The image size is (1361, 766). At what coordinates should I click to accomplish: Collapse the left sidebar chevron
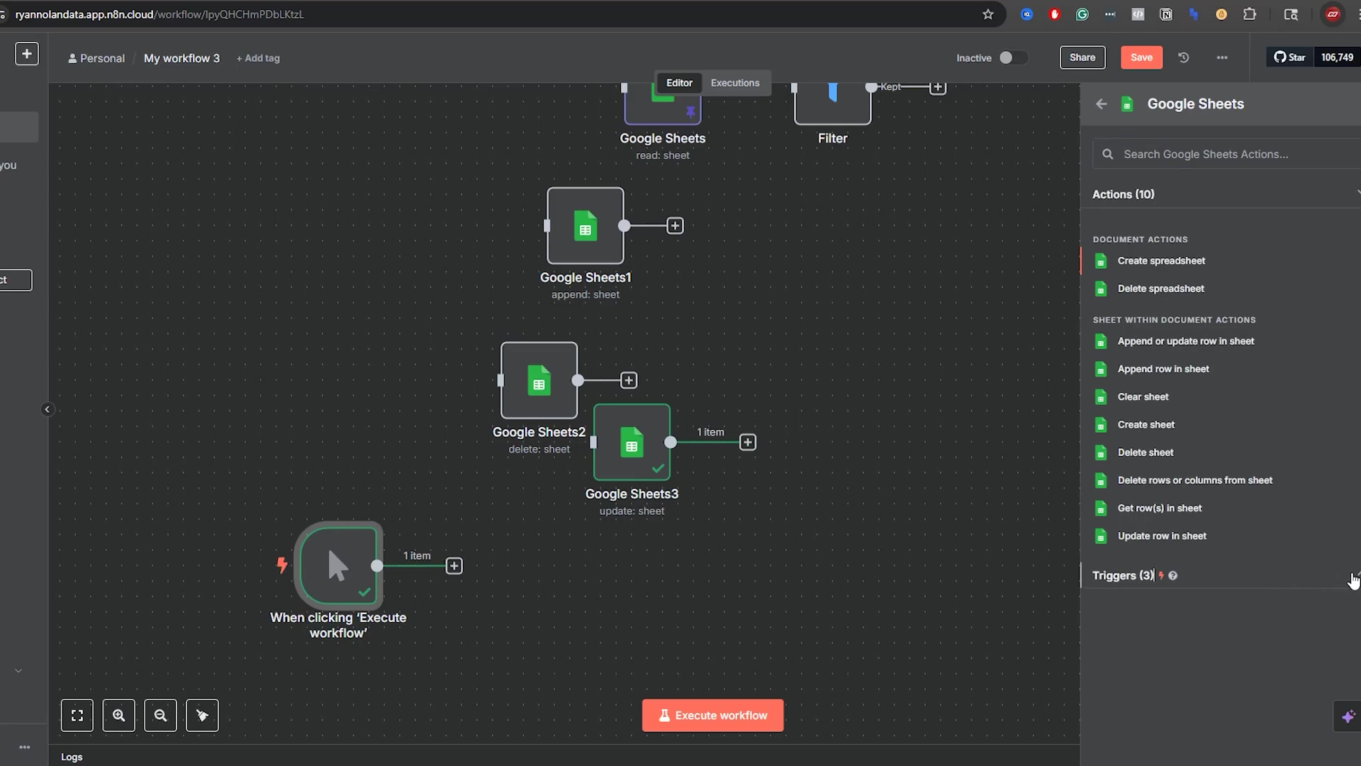tap(47, 409)
